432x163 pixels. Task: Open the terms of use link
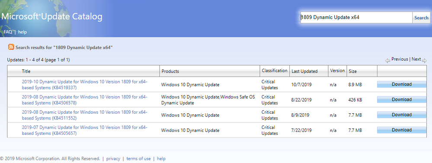pos(138,159)
